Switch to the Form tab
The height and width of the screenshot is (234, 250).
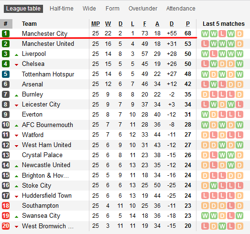(112, 9)
